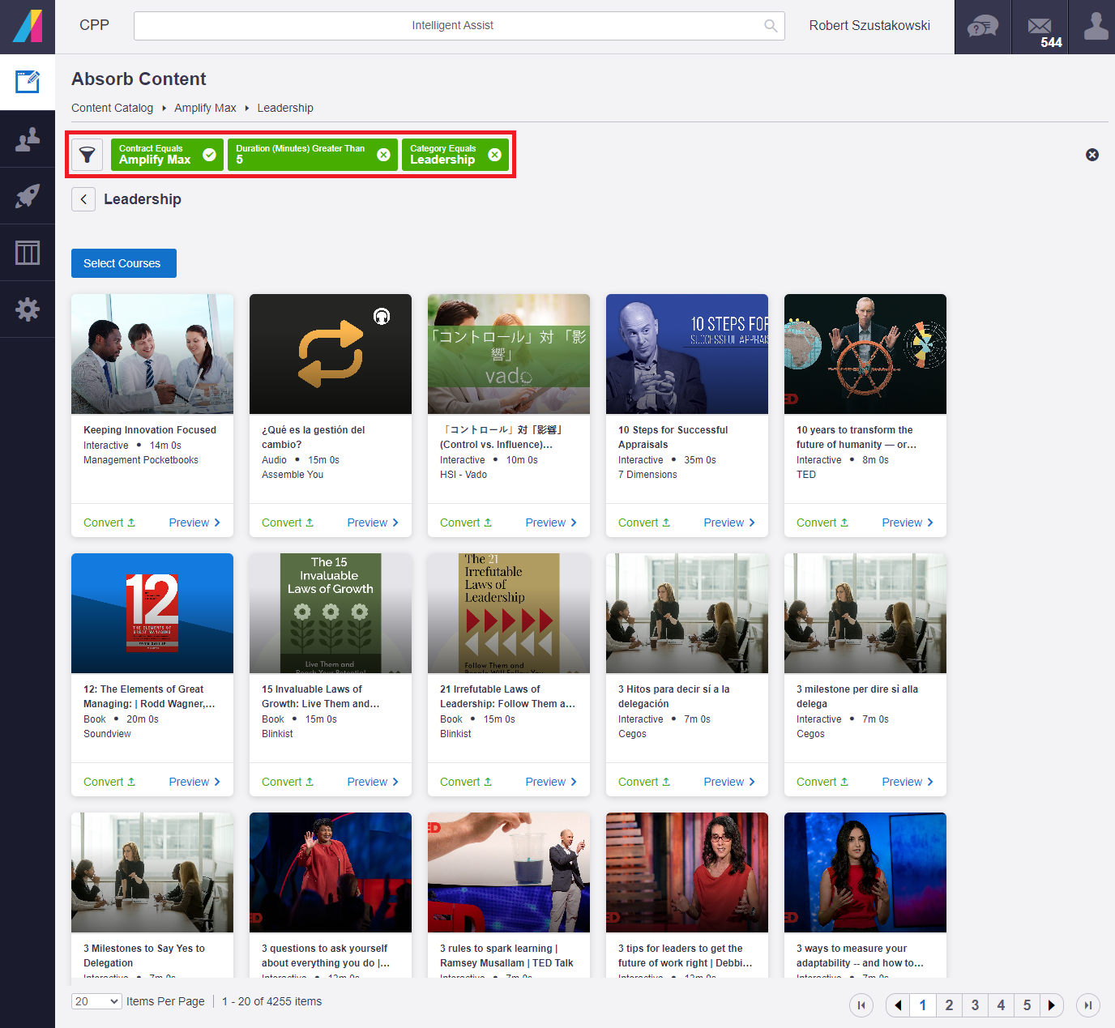Go back using the Leadership chevron button
Viewport: 1115px width, 1028px height.
point(83,199)
